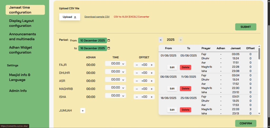Increase Fajr offset with plus sign
This screenshot has height=128, width=270.
coord(152,65)
